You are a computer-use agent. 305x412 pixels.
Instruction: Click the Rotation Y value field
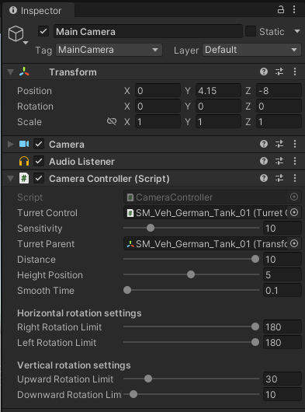(218, 106)
